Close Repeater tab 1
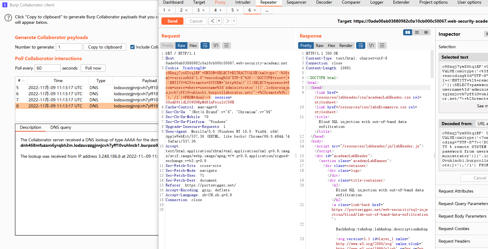This screenshot has height=249, width=488. [x=169, y=10]
